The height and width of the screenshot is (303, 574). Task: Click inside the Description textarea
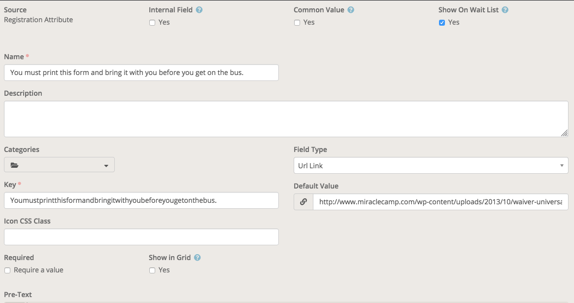[286, 118]
